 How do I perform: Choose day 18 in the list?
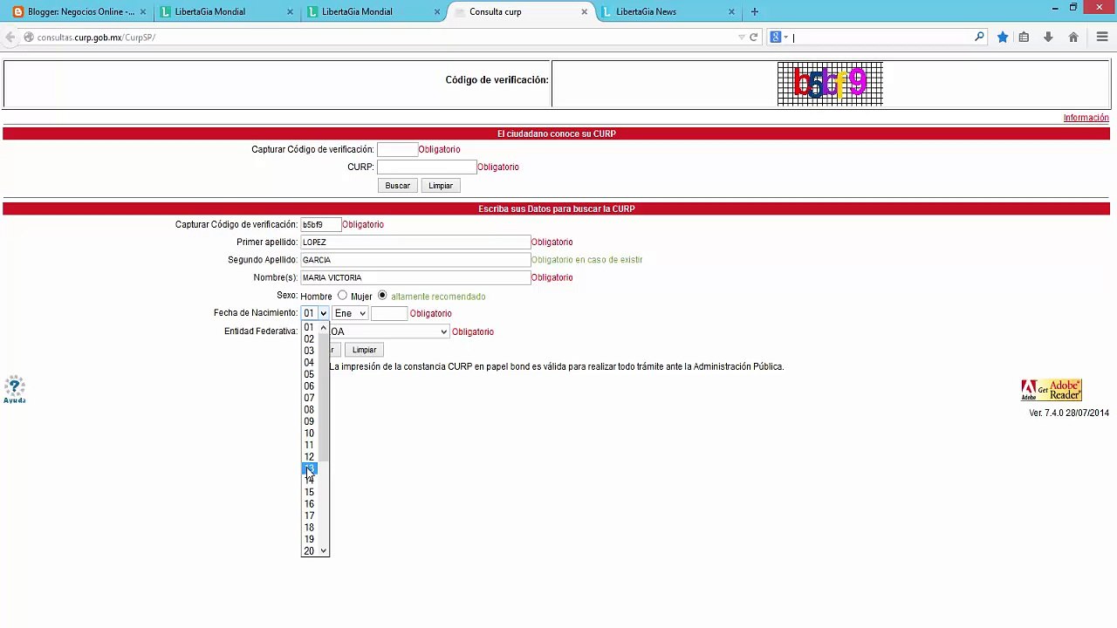309,528
